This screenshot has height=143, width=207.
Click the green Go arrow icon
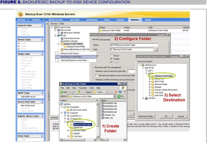tap(119, 96)
